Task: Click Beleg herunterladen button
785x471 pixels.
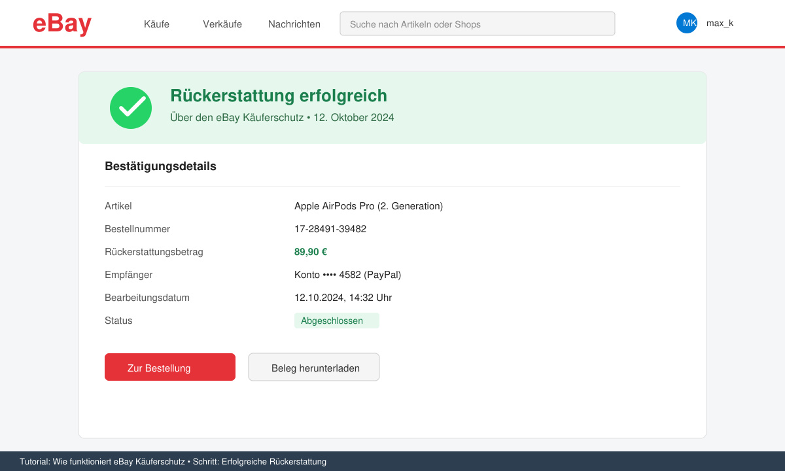Action: (x=314, y=367)
